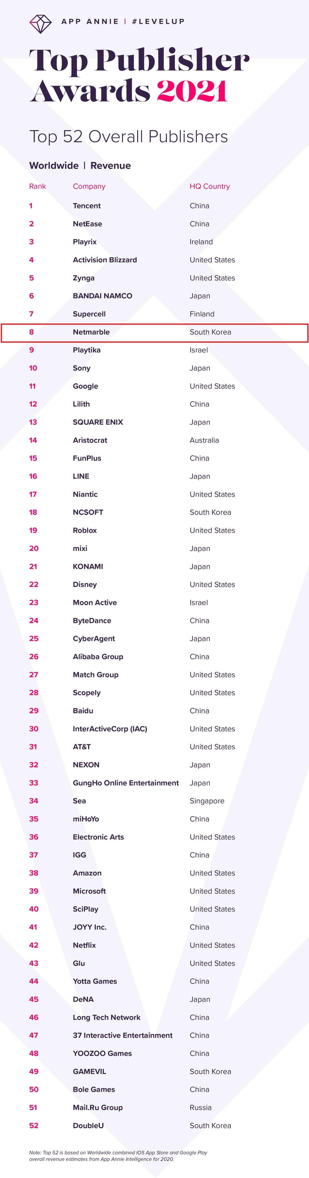The width and height of the screenshot is (309, 1178).
Task: Click the APP ANNIE brand name
Action: coord(90,22)
